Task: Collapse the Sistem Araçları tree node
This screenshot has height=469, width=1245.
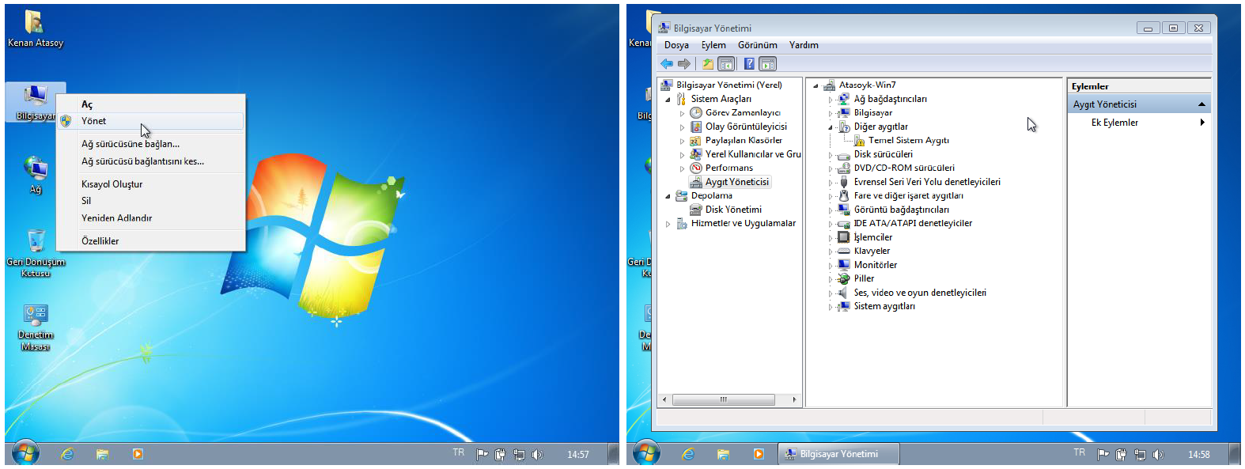Action: [x=668, y=100]
